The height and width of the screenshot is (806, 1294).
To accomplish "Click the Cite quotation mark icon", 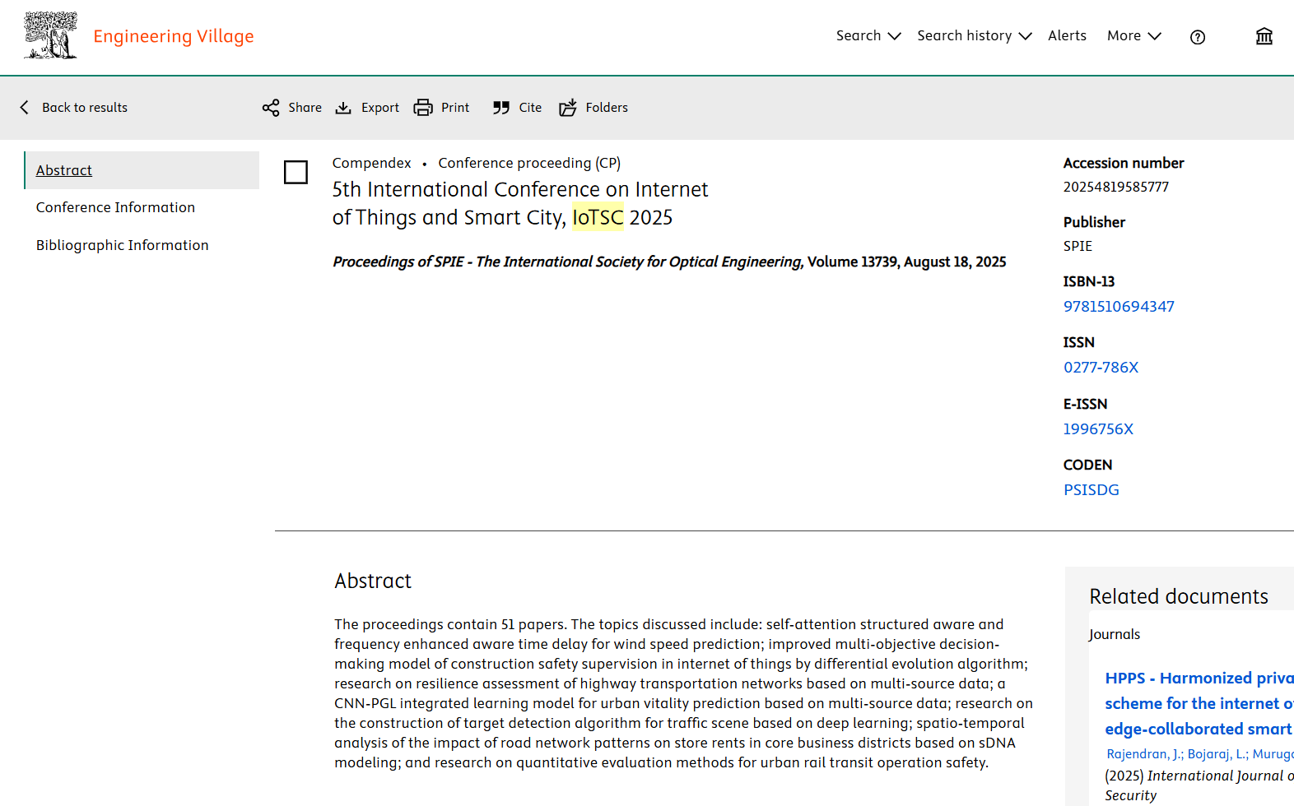I will pyautogui.click(x=500, y=108).
